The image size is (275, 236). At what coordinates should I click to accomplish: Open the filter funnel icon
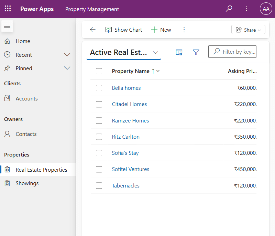pos(196,52)
